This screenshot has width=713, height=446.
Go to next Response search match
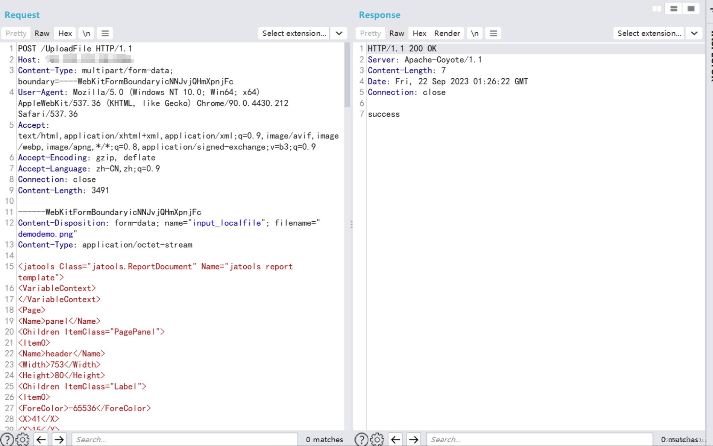click(414, 439)
